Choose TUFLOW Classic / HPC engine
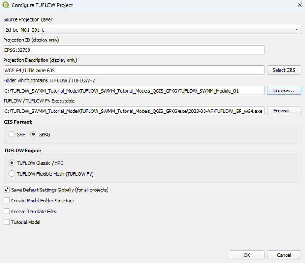Image resolution: width=305 pixels, height=263 pixels. tap(12, 163)
